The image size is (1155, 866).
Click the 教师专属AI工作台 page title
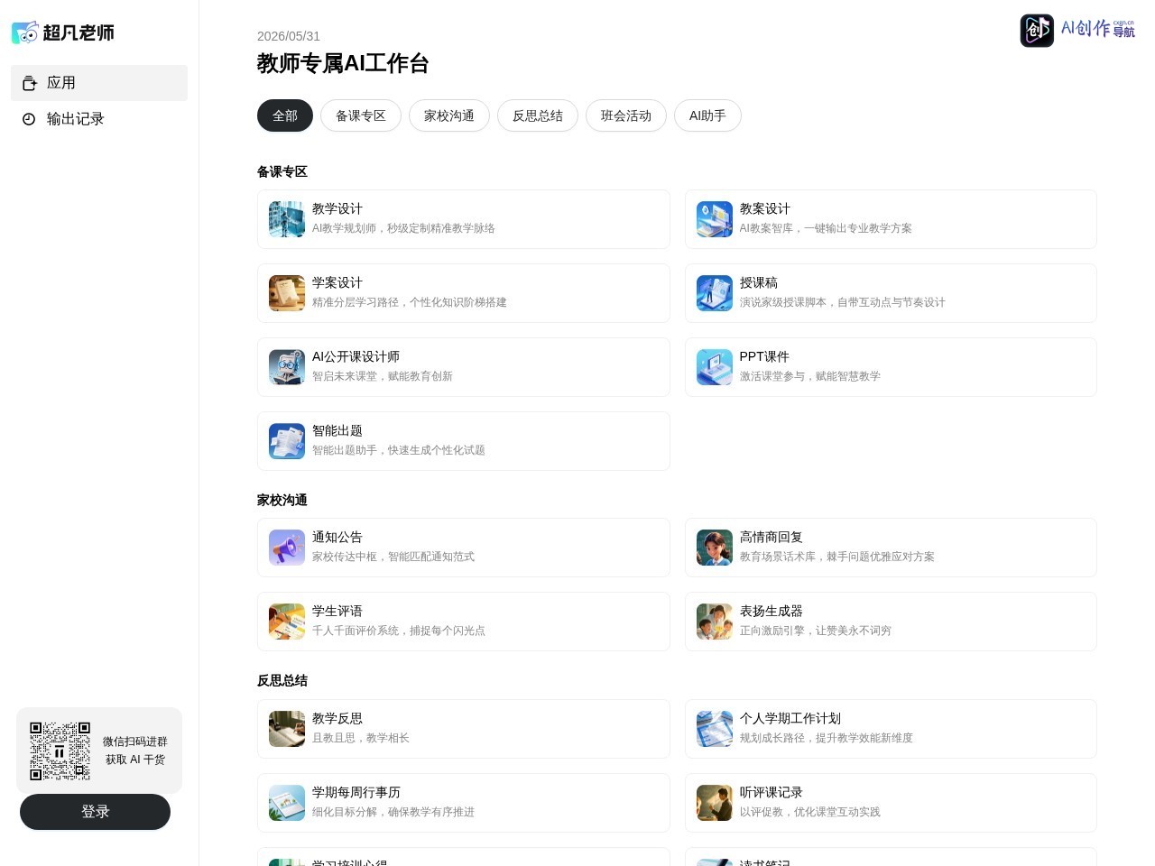pos(343,63)
